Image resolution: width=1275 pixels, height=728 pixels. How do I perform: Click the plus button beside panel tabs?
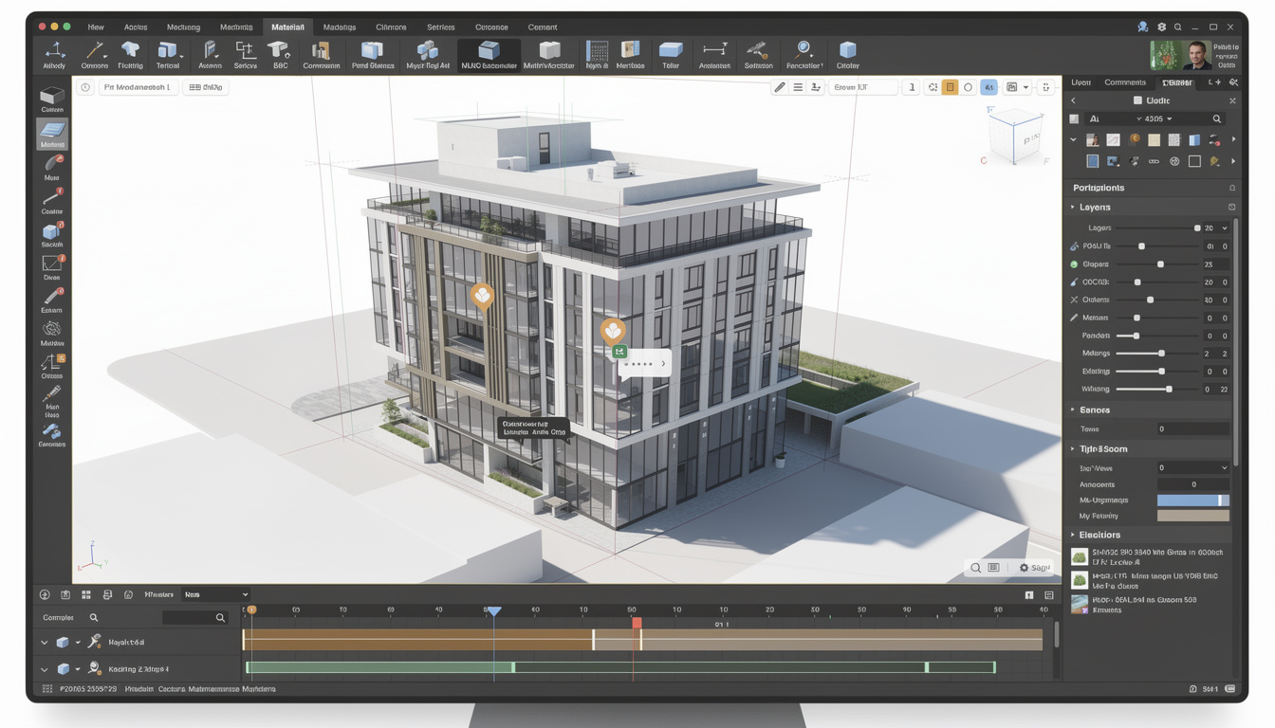(1218, 82)
